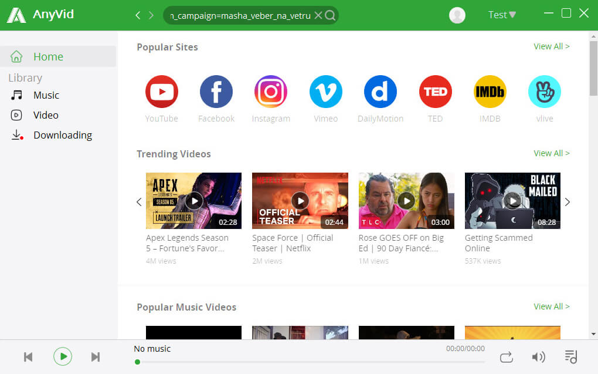Open IMDb from Popular Sites
Image resolution: width=598 pixels, height=374 pixels.
490,92
